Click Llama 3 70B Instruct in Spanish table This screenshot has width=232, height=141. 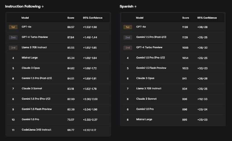point(149,88)
